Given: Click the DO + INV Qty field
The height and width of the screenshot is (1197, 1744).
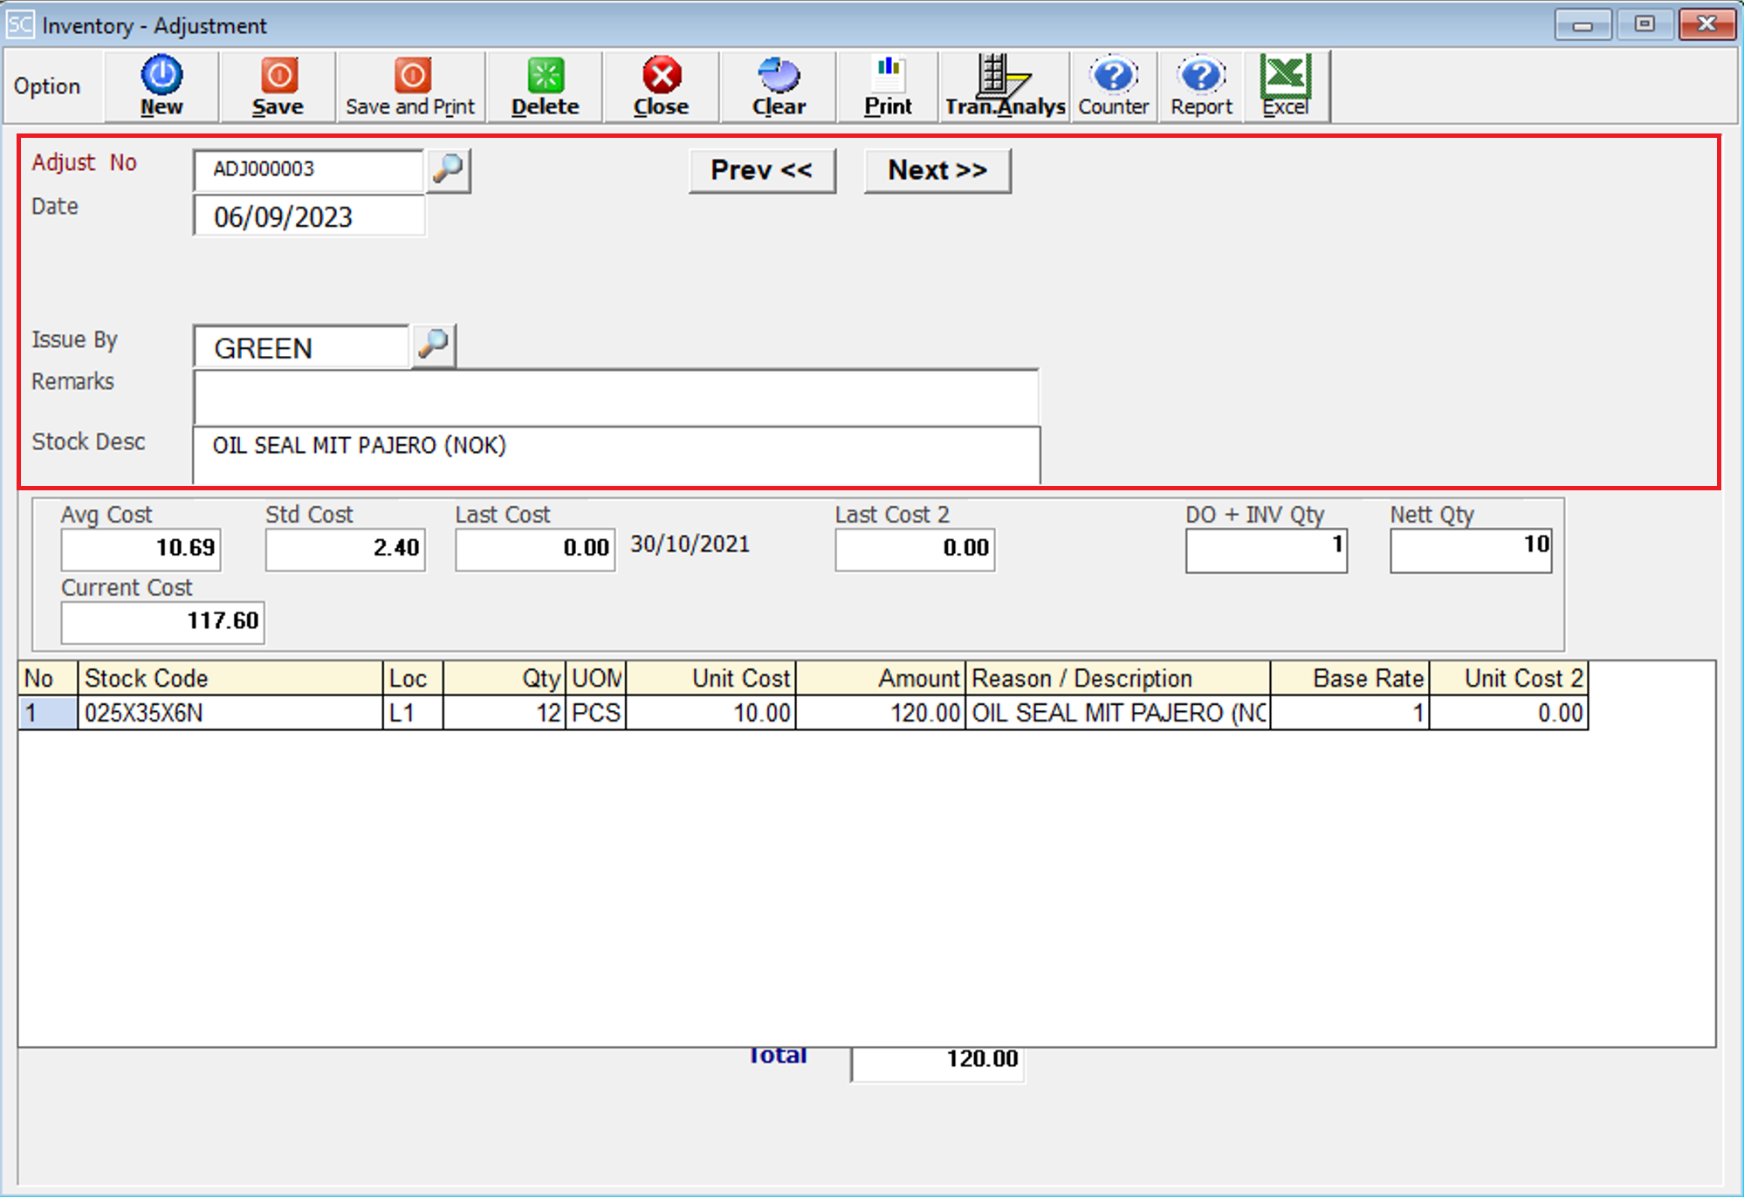Looking at the screenshot, I should 1267,551.
